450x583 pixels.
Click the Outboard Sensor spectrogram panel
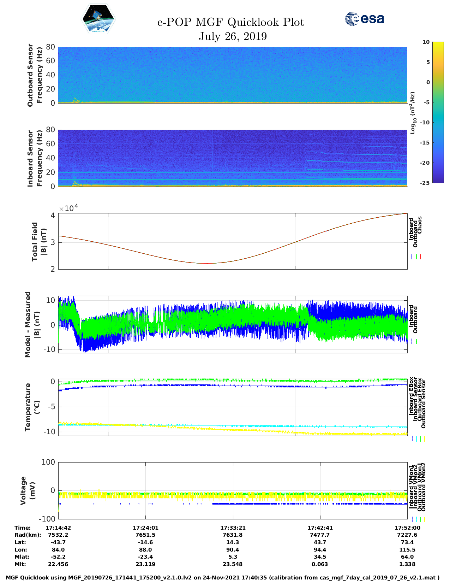click(x=233, y=75)
